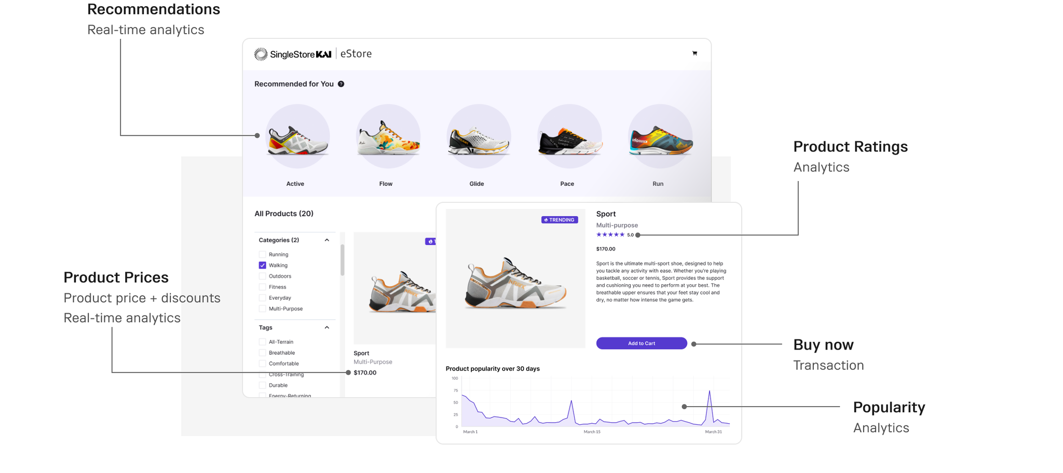Select the Run shoe recommendation
The width and height of the screenshot is (1063, 473).
pyautogui.click(x=659, y=136)
